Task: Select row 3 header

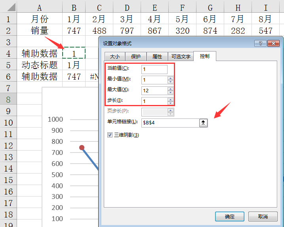Action: [x=8, y=42]
